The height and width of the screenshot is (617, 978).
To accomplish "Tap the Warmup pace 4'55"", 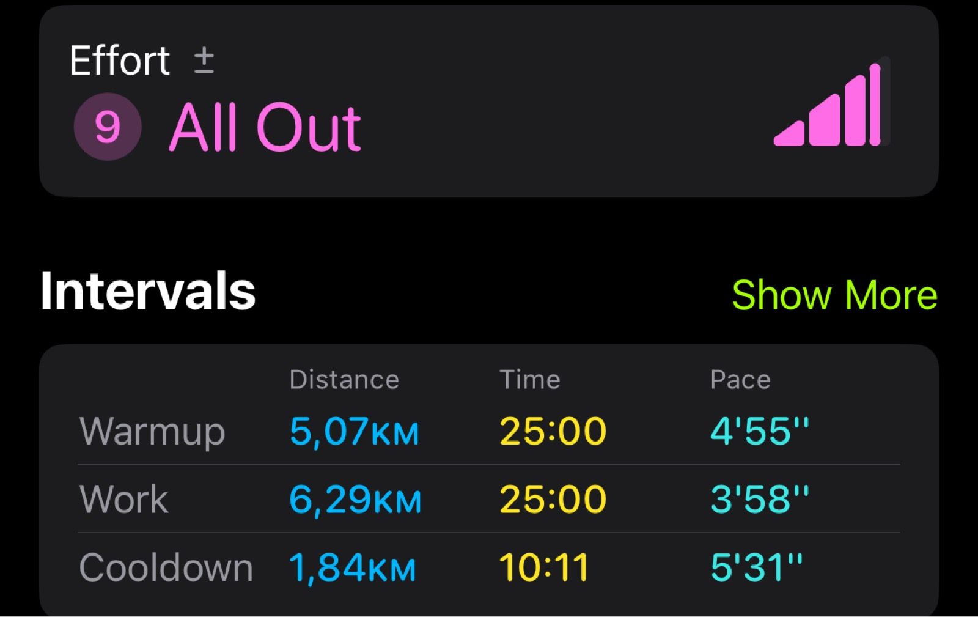I will (x=759, y=431).
